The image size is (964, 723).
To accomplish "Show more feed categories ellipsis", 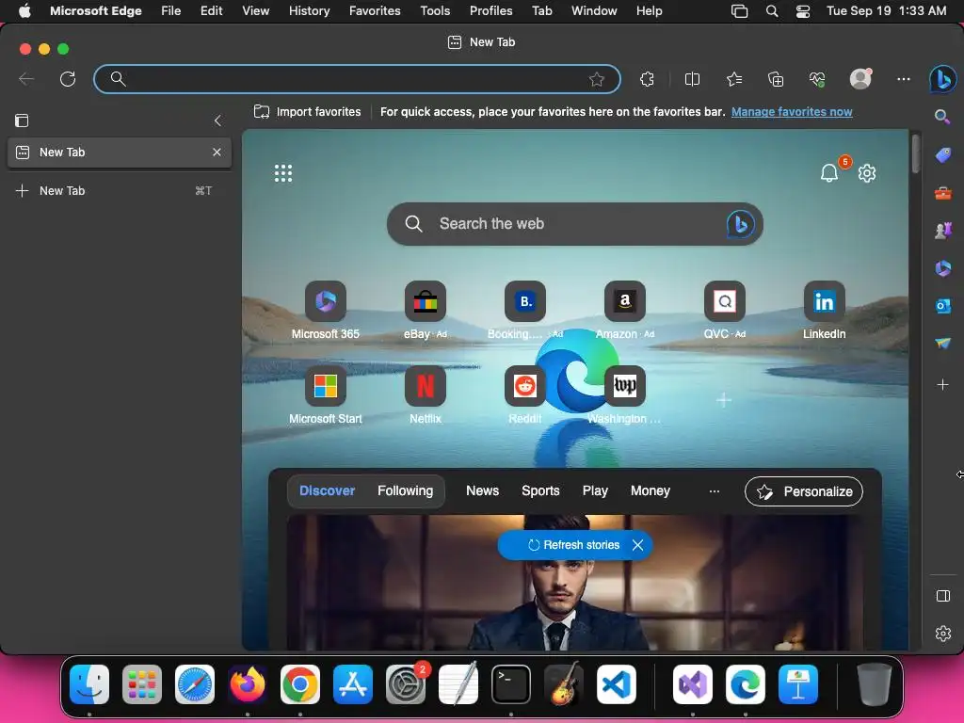I will click(714, 491).
